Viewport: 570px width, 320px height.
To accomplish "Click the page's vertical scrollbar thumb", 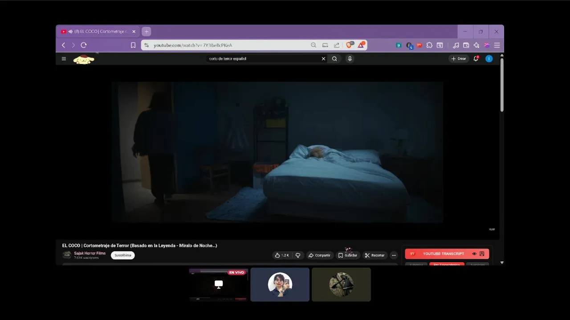I will pyautogui.click(x=502, y=84).
